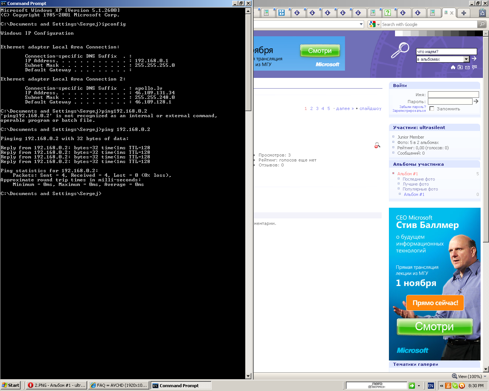Image resolution: width=489 pixels, height=391 pixels.
Task: Expand the address bar history dropdown
Action: coord(361,24)
